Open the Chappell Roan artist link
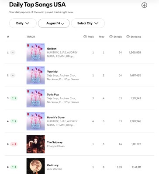Screen dimensions: 159x174 click(x=56, y=146)
